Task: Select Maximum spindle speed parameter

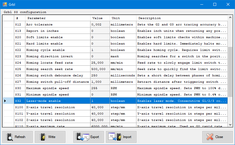Action: (x=58, y=88)
